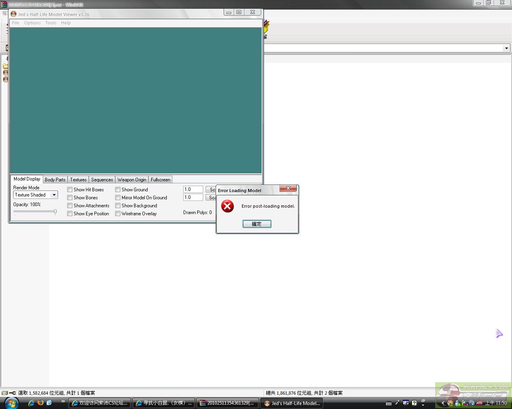Toggle the Show Ground checkbox
The image size is (512, 409).
click(118, 190)
